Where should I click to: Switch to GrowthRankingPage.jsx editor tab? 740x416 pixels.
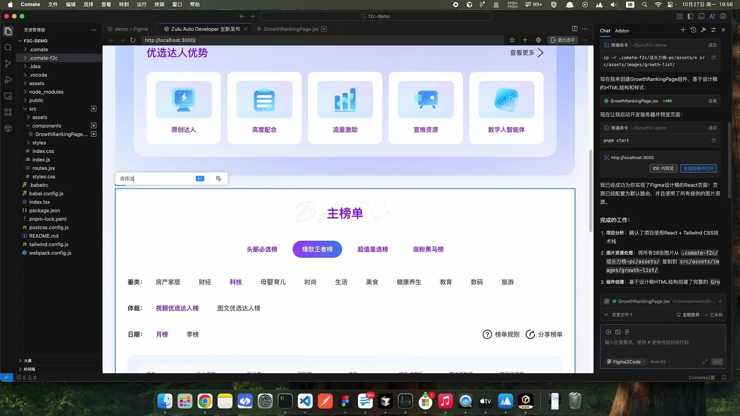291,29
